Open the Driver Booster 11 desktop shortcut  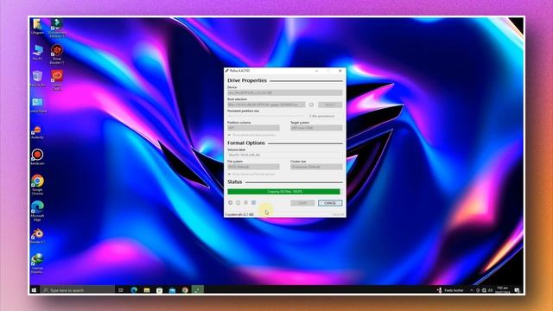tap(57, 54)
